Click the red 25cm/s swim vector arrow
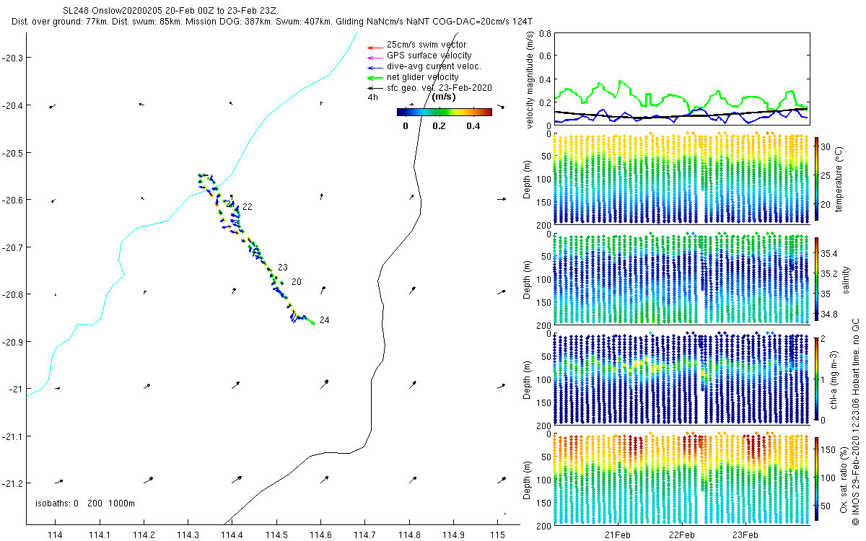This screenshot has height=541, width=866. [x=374, y=45]
